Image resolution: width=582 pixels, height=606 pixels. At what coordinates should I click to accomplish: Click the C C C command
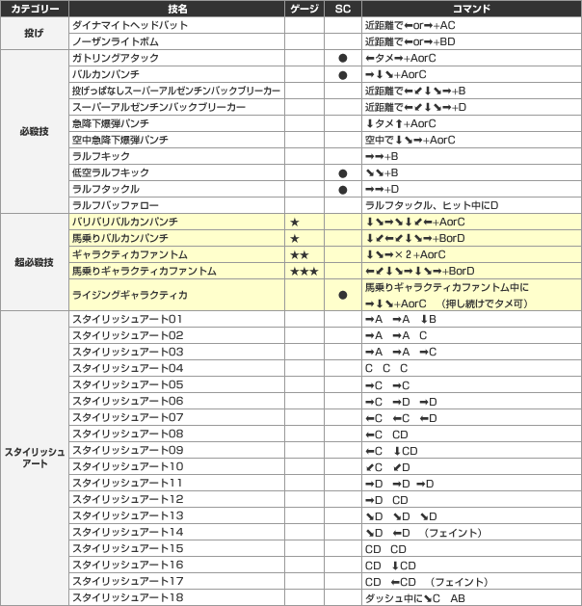click(x=386, y=368)
